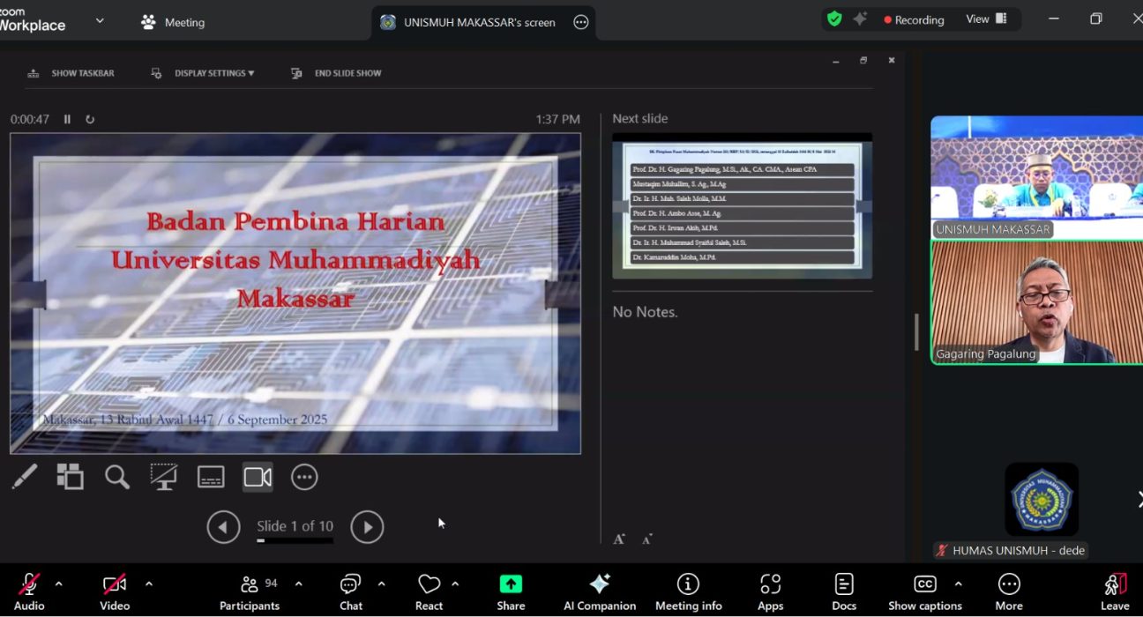This screenshot has width=1143, height=617.
Task: Expand the reactions options chevron
Action: coord(455,584)
